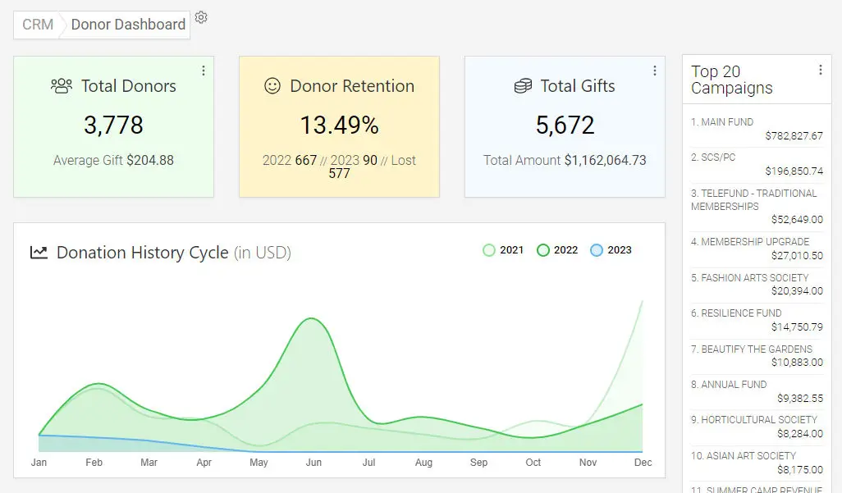Viewport: 842px width, 493px height.
Task: Click the Total Donors card title
Action: (x=128, y=86)
